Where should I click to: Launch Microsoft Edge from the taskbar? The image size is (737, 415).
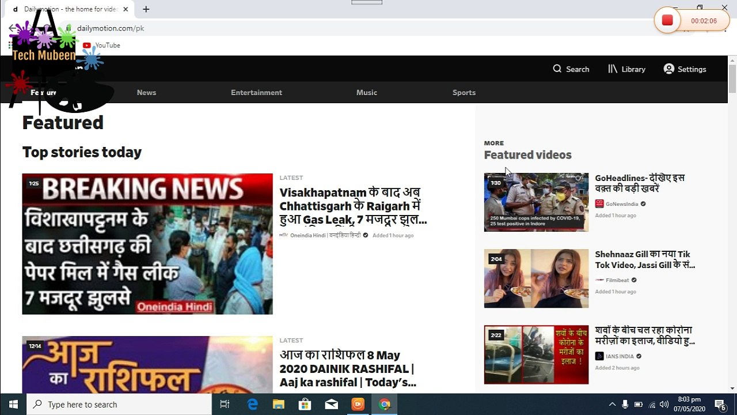[252, 404]
